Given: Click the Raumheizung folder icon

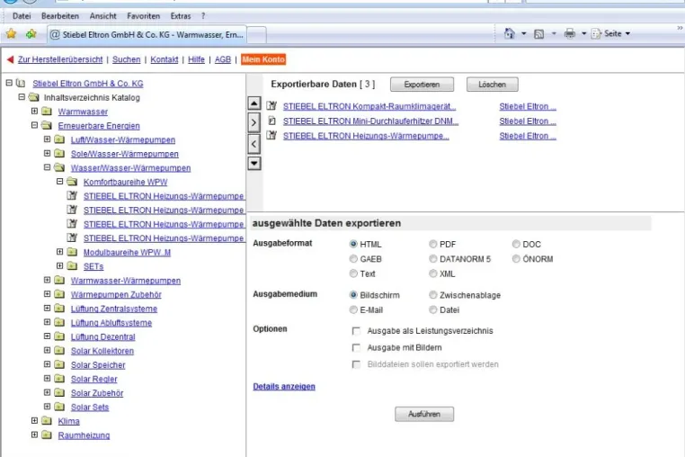Looking at the screenshot, I should [x=47, y=435].
